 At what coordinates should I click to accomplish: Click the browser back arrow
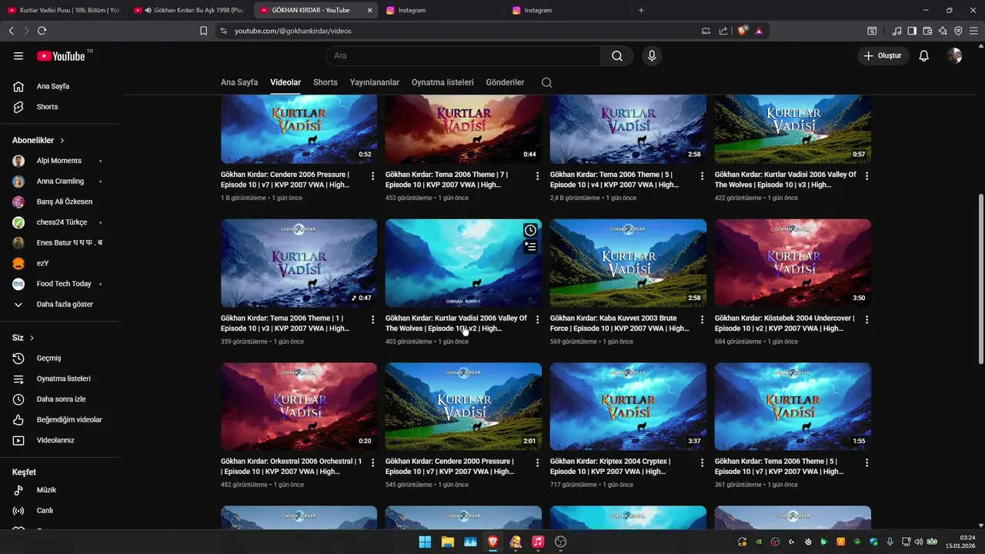11,31
